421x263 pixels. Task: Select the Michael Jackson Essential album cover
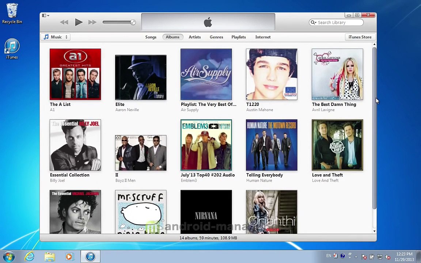75,212
